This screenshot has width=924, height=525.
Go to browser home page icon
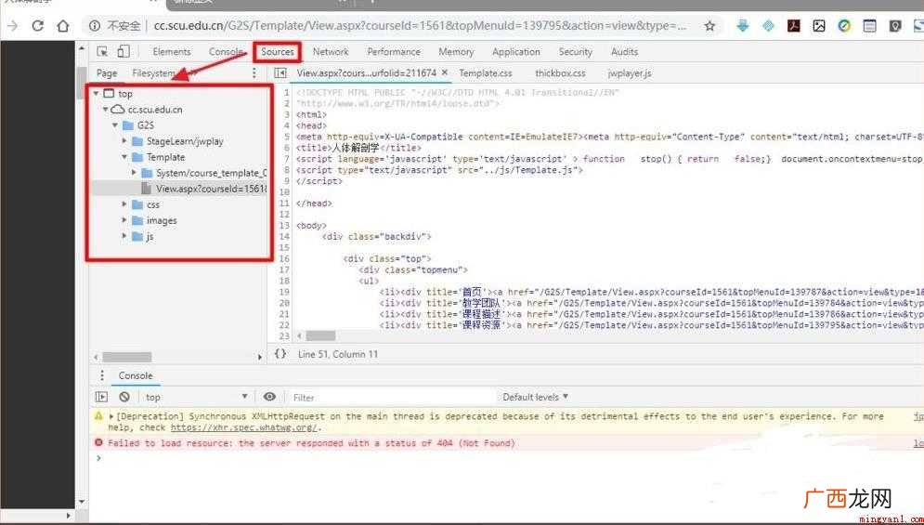(x=63, y=26)
